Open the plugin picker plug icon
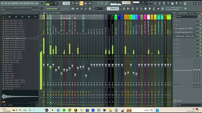 (x=150, y=9)
